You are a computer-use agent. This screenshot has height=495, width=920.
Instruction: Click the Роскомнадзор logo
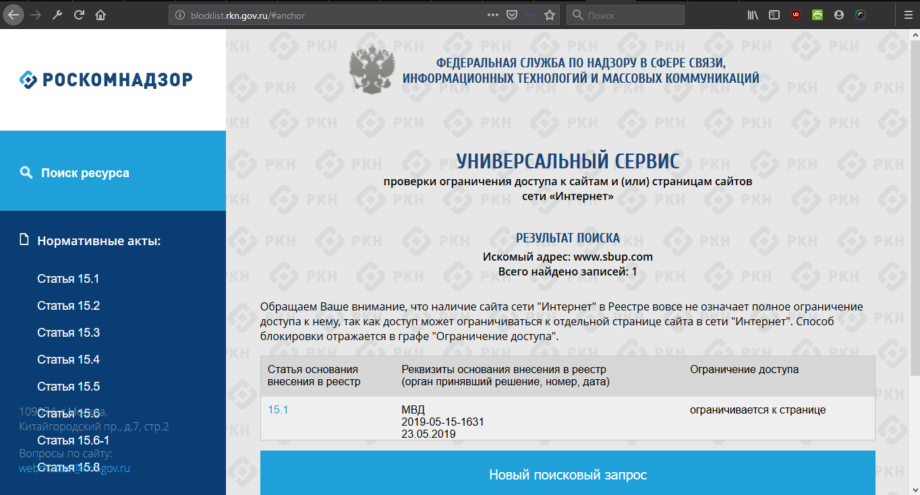click(106, 79)
